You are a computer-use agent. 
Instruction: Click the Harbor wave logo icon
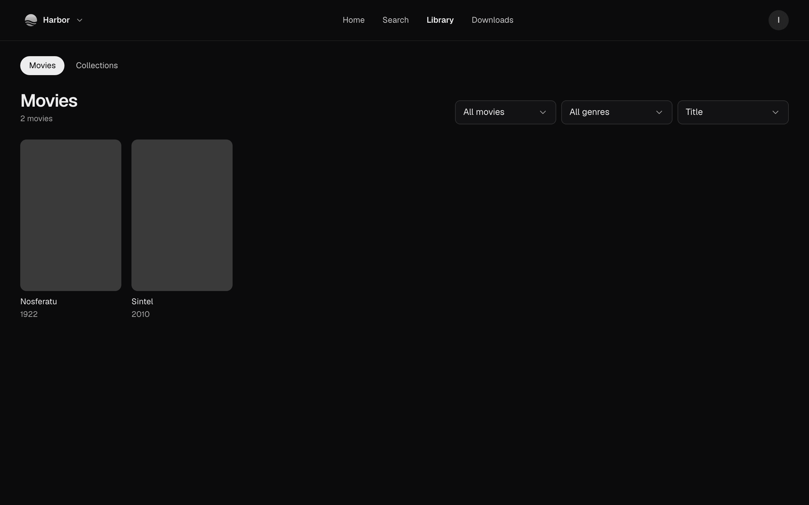(x=31, y=20)
